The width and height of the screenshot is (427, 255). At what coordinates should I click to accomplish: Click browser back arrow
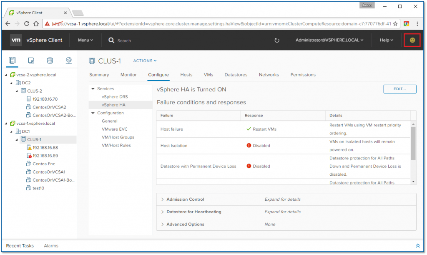[8, 24]
